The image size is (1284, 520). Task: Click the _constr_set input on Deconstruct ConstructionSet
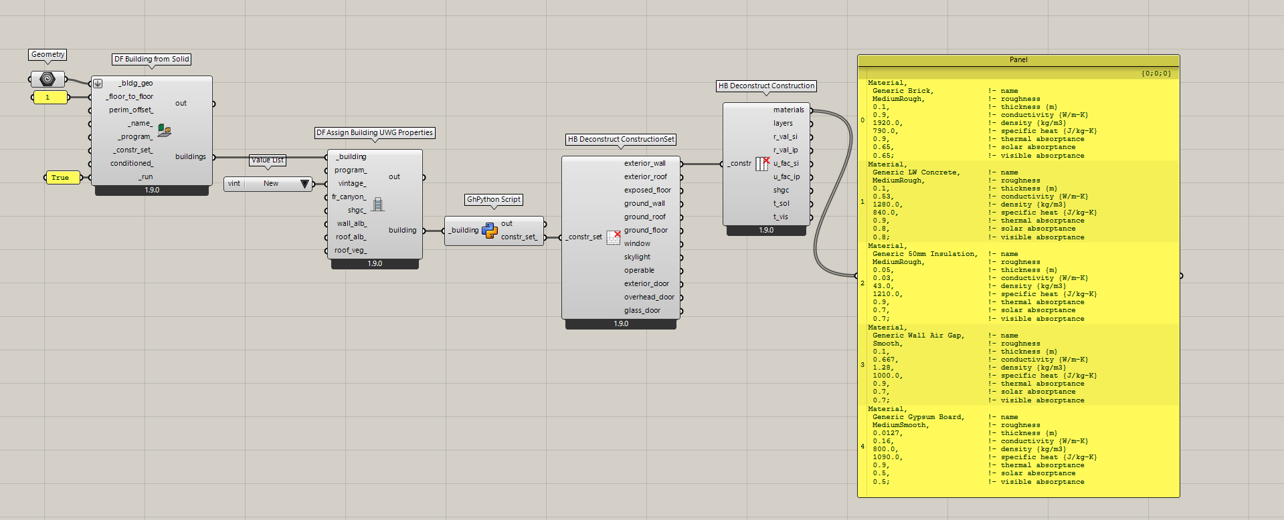coord(583,237)
